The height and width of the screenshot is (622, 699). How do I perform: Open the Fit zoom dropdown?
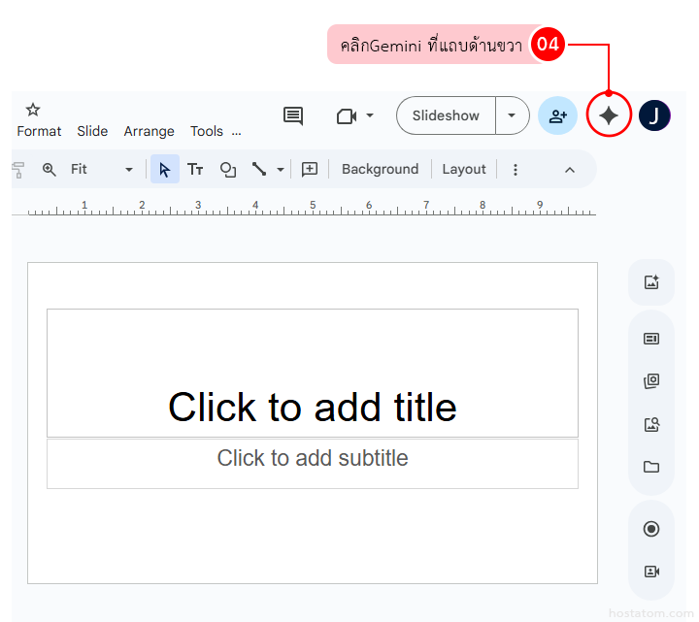click(x=101, y=169)
